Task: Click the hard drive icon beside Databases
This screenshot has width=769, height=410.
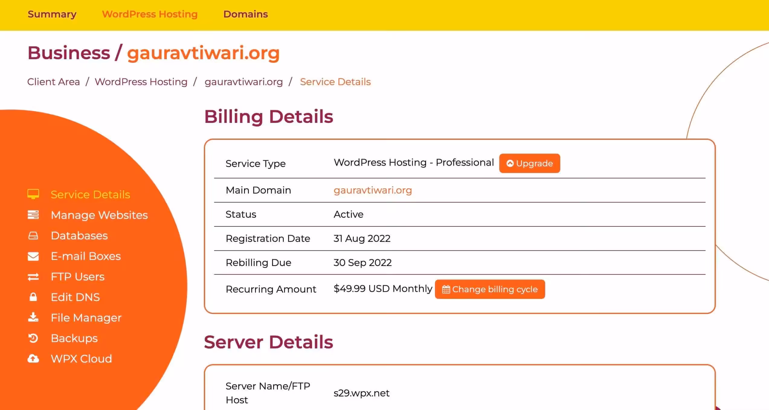Action: tap(33, 235)
